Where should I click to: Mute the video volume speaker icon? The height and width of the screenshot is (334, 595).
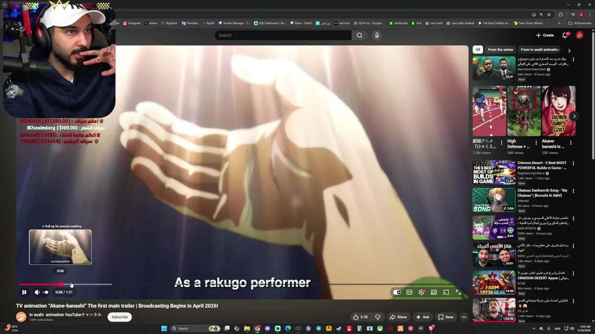point(37,292)
